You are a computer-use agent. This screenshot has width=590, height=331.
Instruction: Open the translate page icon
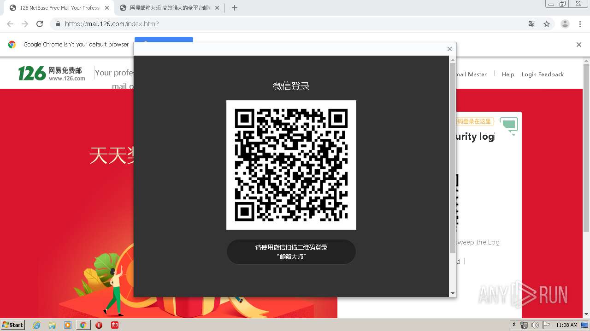(x=532, y=24)
